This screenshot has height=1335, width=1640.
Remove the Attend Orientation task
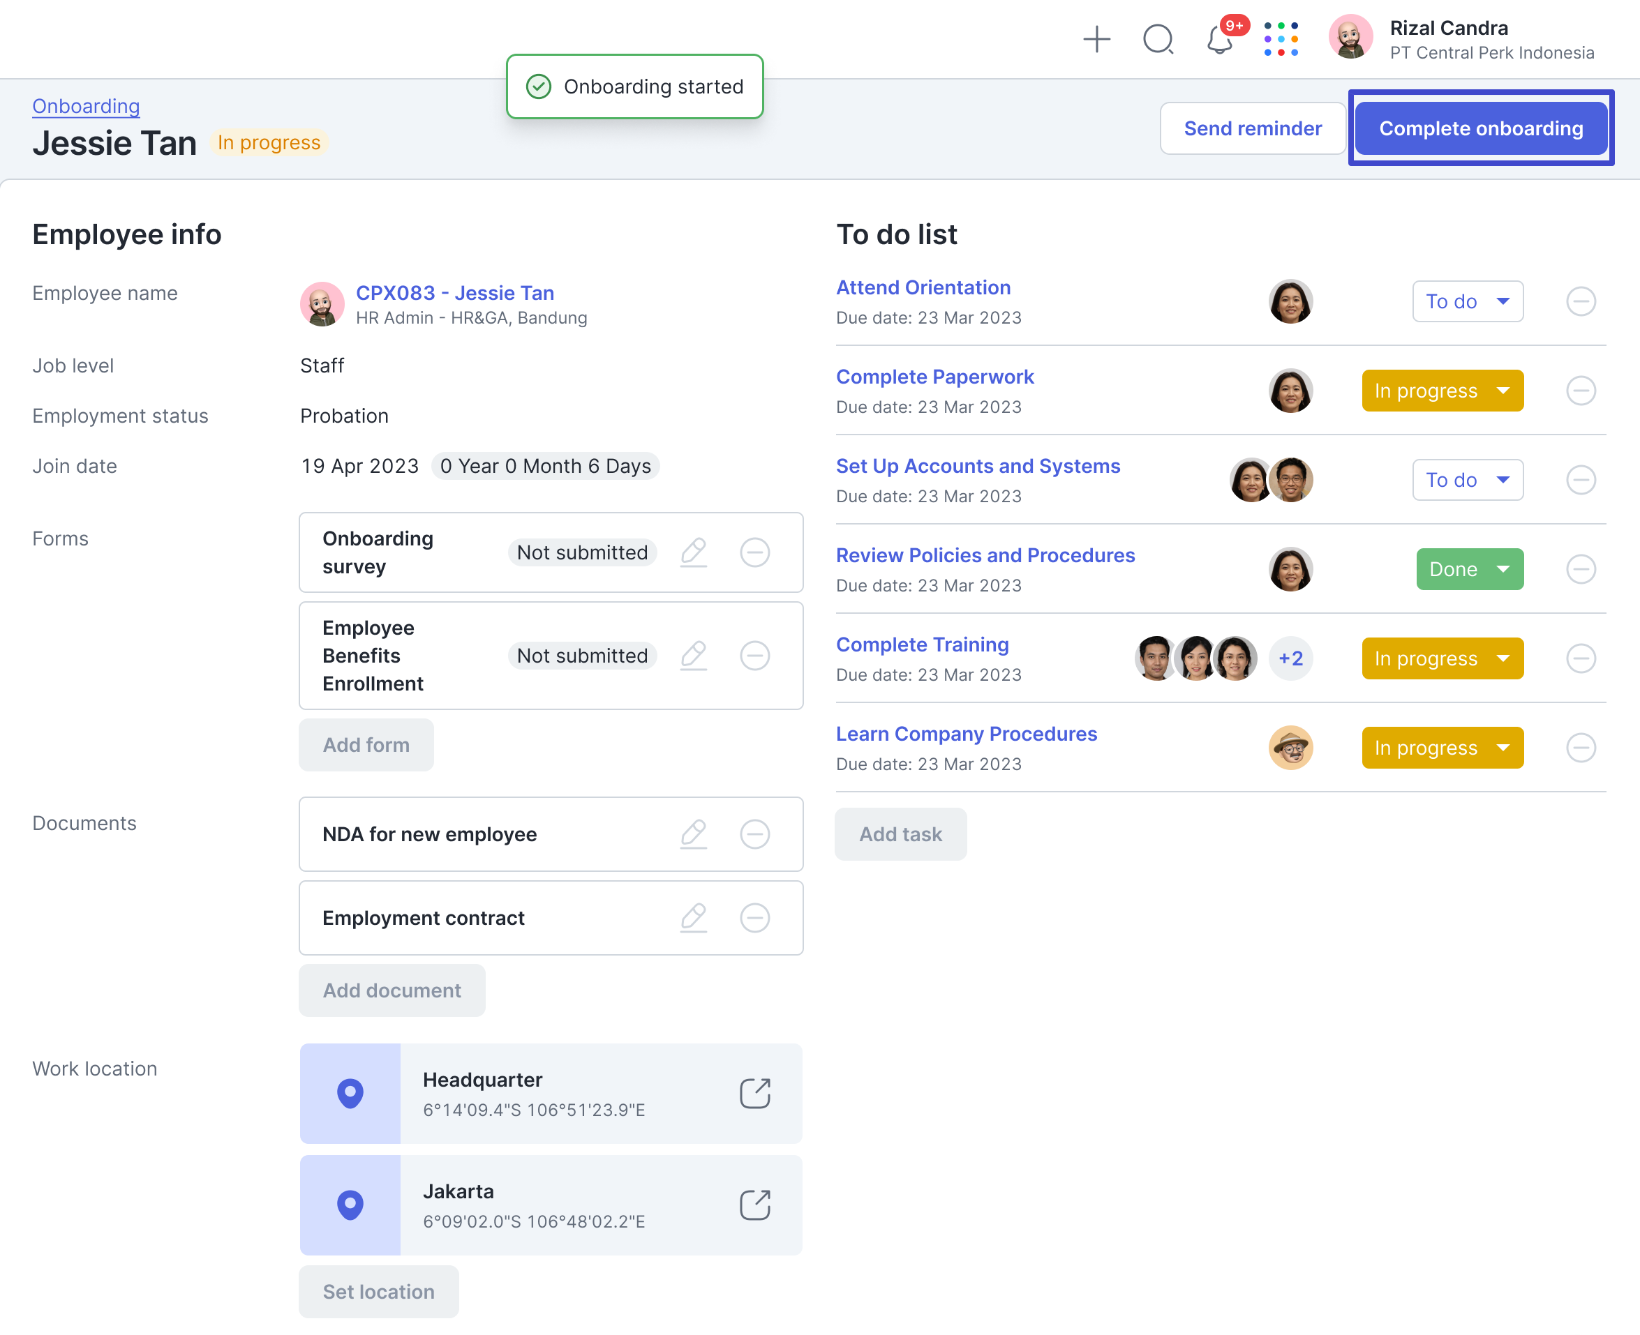coord(1581,301)
